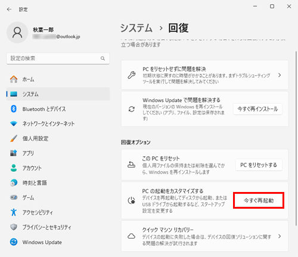Click the 個人用設定 paintbrush icon
Screen dimensions: 298x257
[14, 138]
